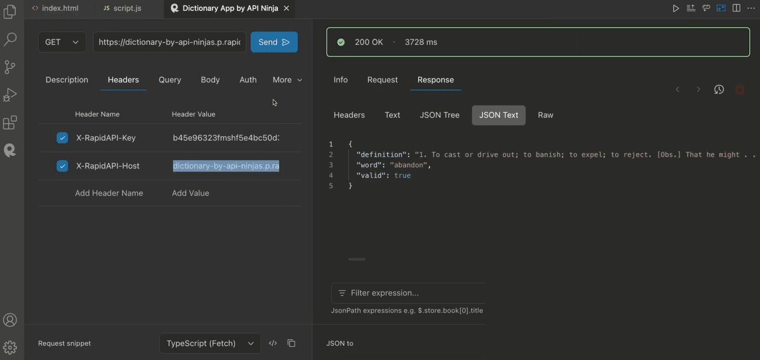
Task: Open the Description request tab
Action: coord(67,80)
